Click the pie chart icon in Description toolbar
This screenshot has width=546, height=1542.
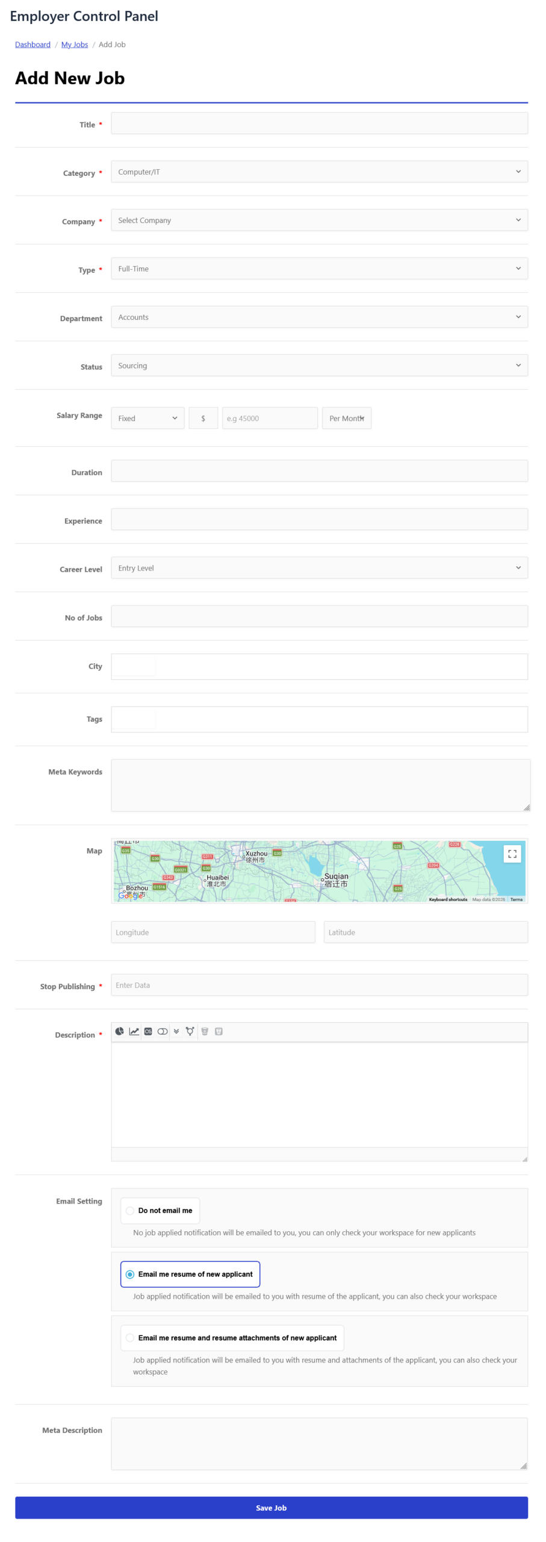click(x=119, y=1031)
